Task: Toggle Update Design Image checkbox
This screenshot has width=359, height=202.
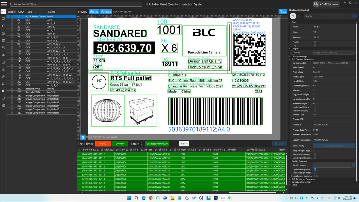Action: 315,169
